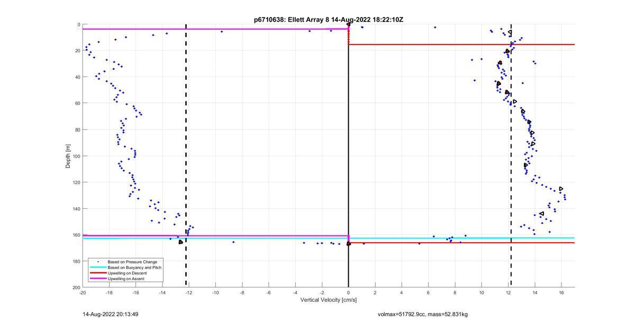Click the cyan line sample in the legend
Viewport: 635px width, 323px height.
[x=98, y=267]
